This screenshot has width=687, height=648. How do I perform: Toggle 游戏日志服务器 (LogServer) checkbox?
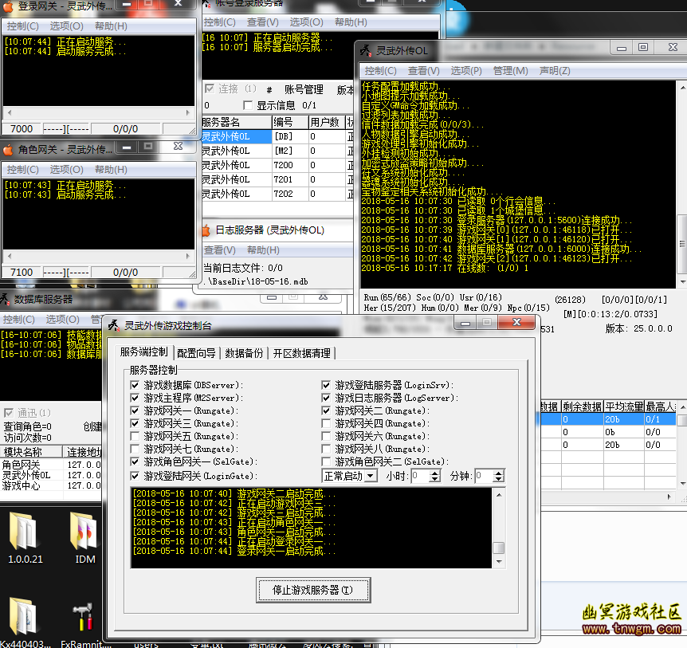pyautogui.click(x=326, y=398)
